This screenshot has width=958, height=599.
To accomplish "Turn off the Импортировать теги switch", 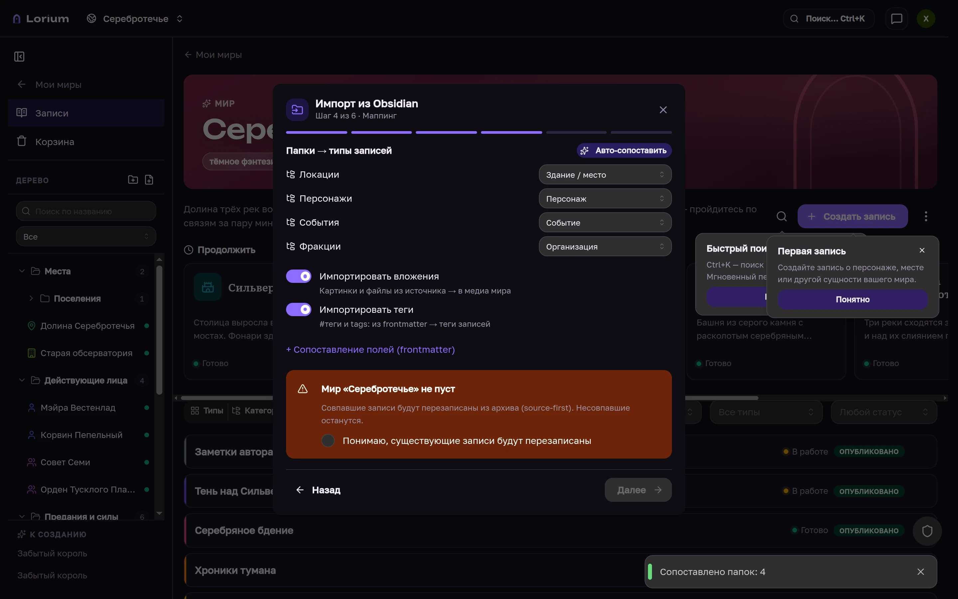I will [298, 309].
